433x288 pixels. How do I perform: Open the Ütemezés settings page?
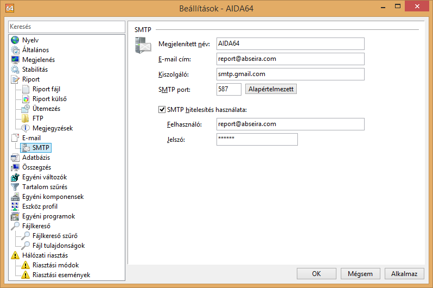(x=46, y=109)
